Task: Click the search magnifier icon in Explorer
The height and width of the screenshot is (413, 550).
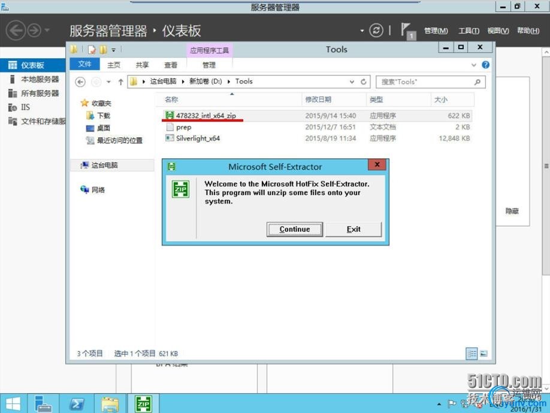Action: pos(478,82)
